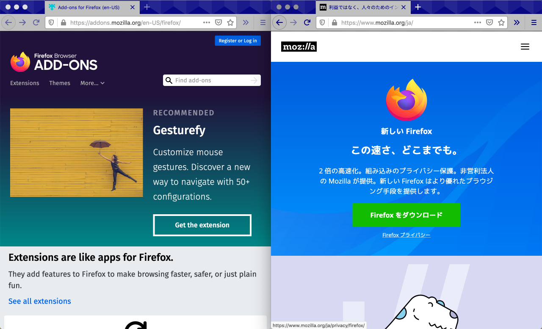Open a new tab in Add-ons window
This screenshot has height=329, width=542.
point(147,7)
